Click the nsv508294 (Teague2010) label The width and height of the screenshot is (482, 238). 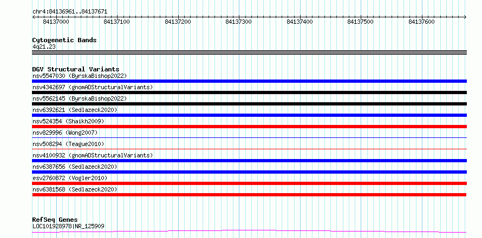click(x=68, y=144)
